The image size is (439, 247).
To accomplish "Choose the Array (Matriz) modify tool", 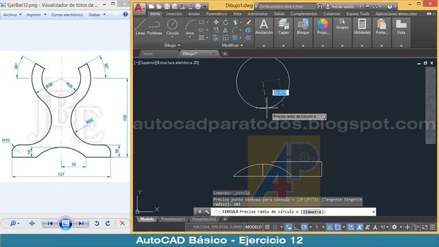I will pos(235,38).
